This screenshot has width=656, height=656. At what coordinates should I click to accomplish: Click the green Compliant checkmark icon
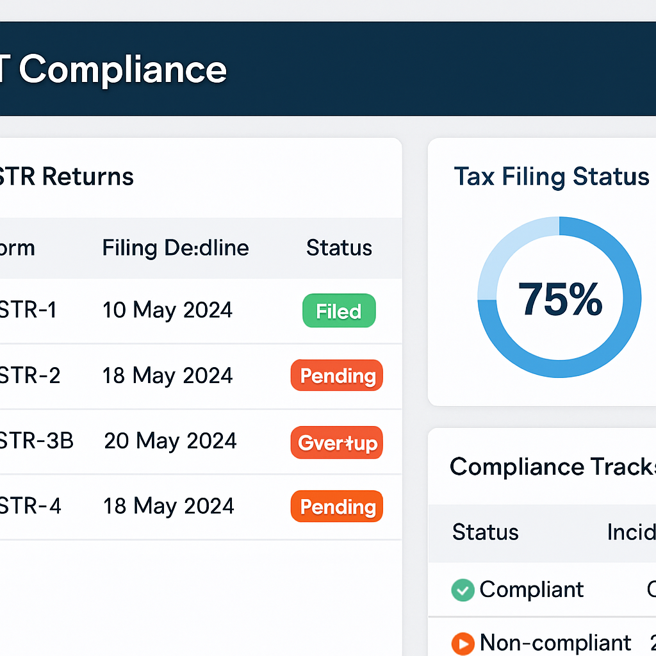[x=463, y=590]
